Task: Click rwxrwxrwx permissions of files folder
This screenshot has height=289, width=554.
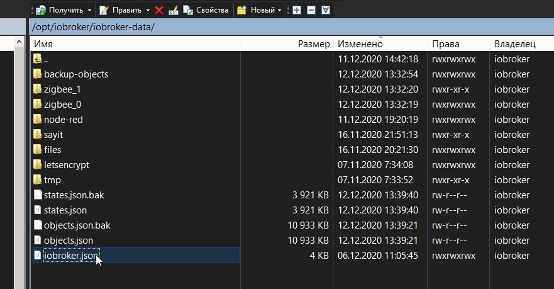Action: 453,150
